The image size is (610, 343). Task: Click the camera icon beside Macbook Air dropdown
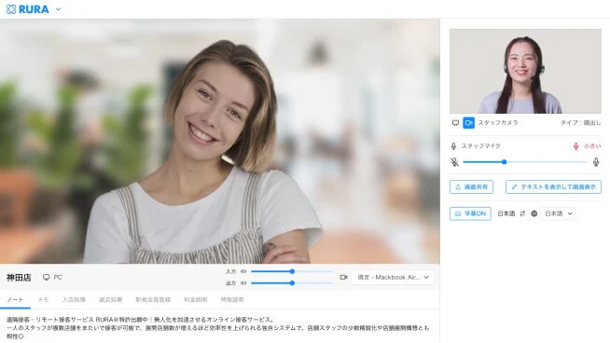tap(344, 277)
